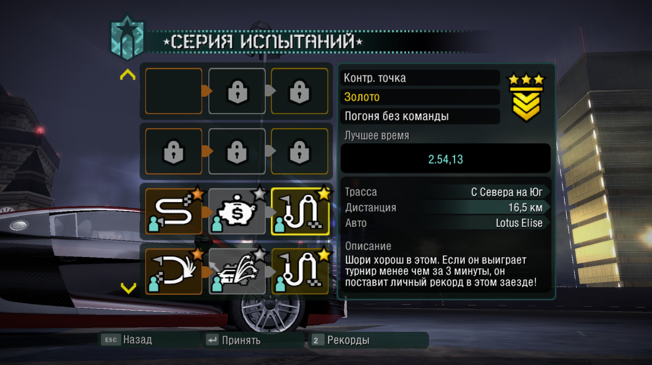Click the Принять button
The width and height of the screenshot is (652, 365).
pos(253,340)
